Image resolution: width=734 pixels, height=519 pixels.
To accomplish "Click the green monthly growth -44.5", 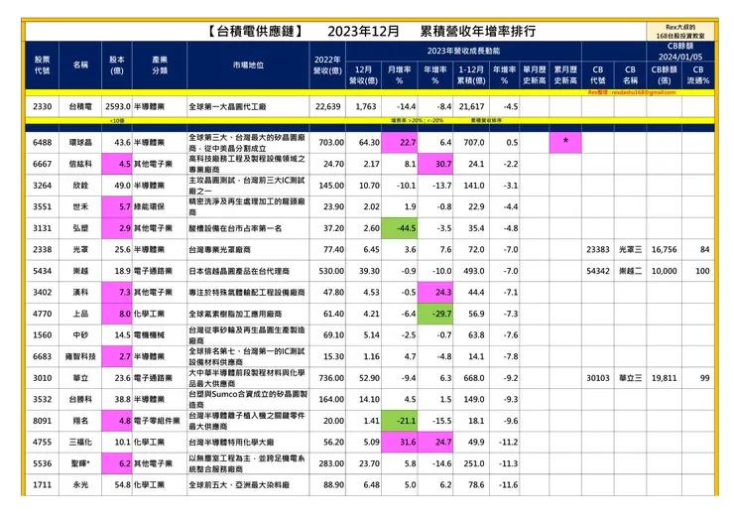I will pos(400,228).
